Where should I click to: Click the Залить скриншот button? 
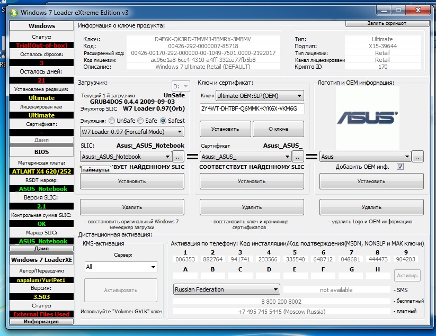point(387,23)
